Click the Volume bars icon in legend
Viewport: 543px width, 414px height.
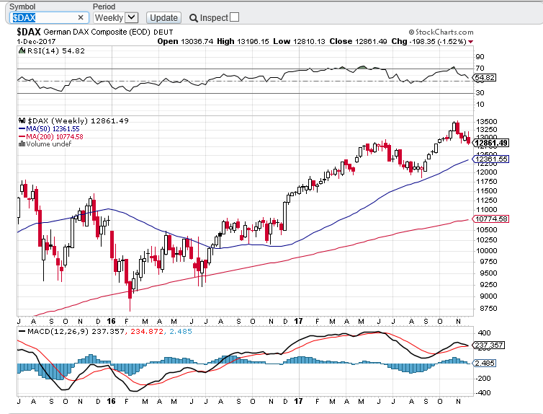22,144
